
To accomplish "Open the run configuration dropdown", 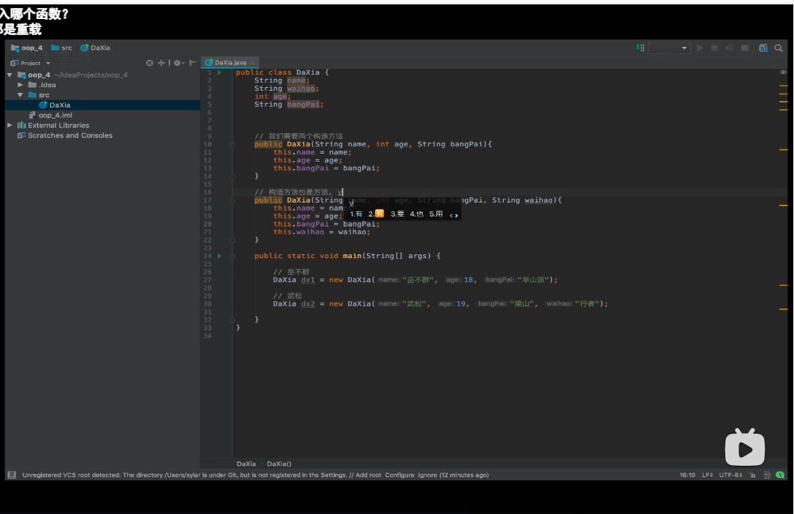I will (x=670, y=48).
